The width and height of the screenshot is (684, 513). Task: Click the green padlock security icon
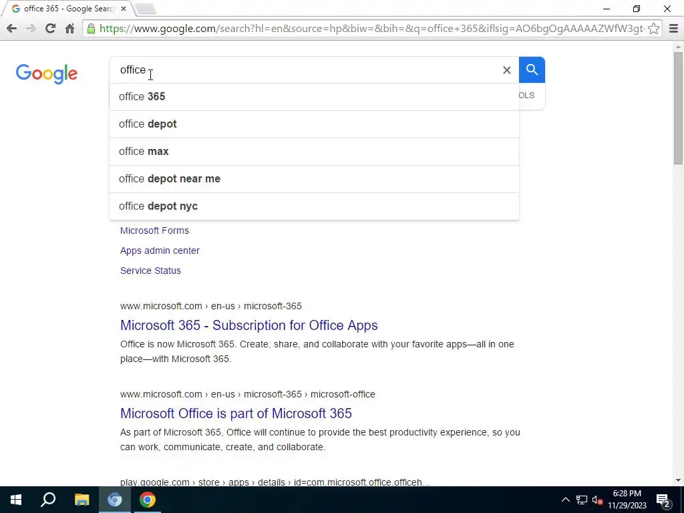coord(91,29)
